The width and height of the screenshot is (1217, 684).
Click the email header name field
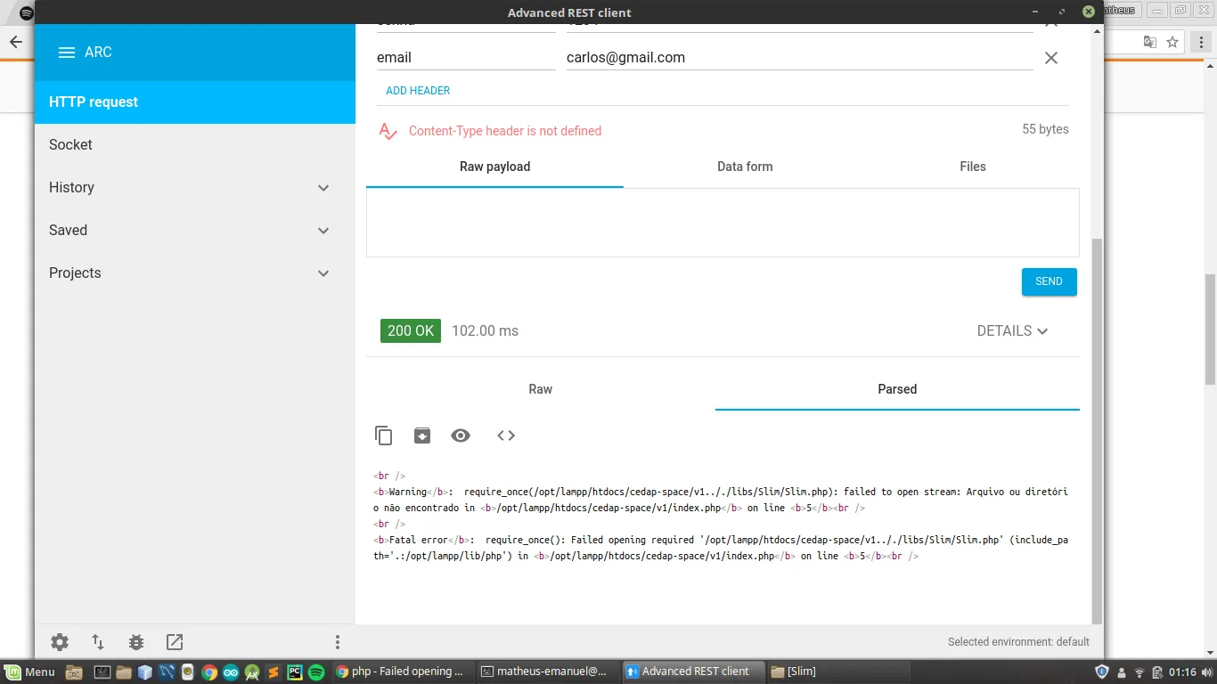click(466, 58)
